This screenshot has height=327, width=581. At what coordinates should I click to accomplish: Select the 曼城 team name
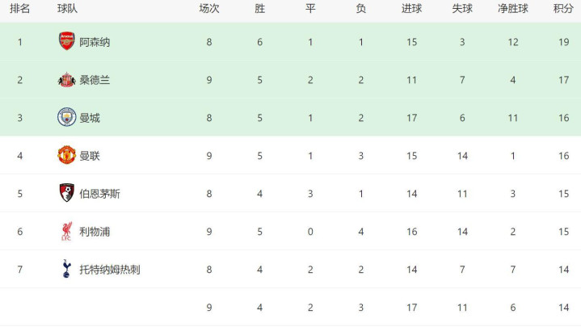coord(90,118)
